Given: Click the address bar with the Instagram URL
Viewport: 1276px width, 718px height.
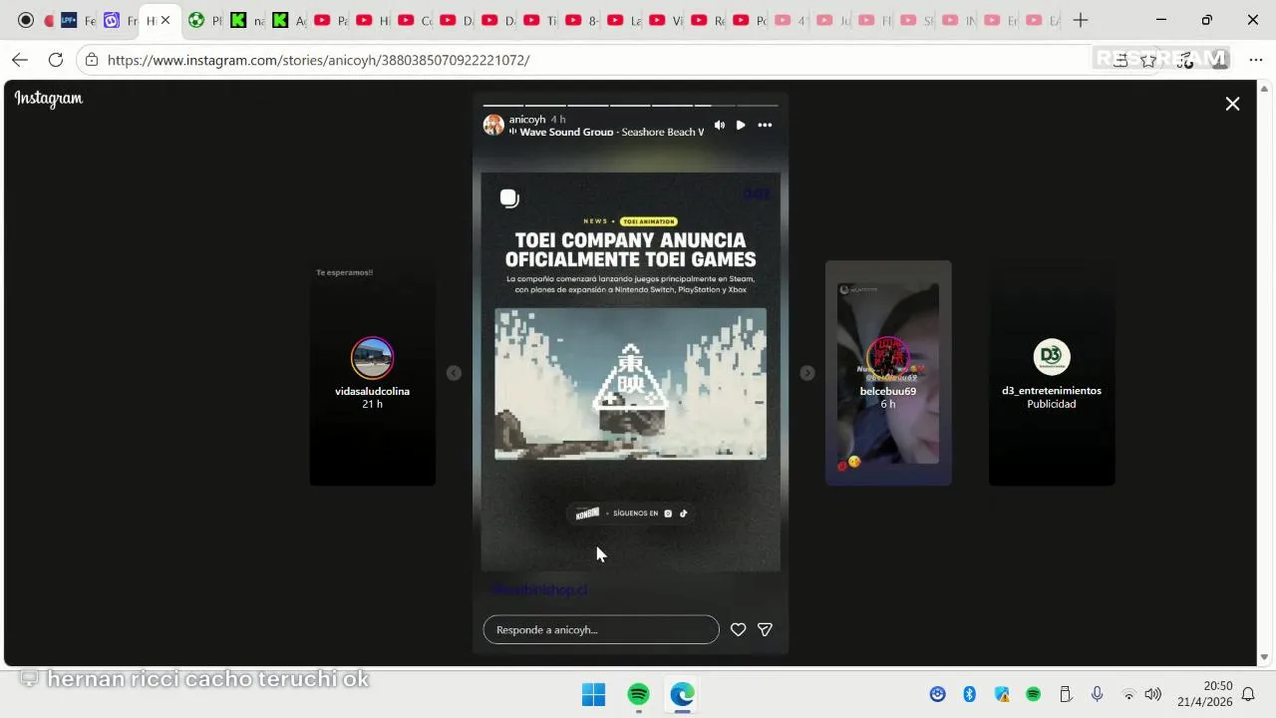Looking at the screenshot, I should point(318,60).
